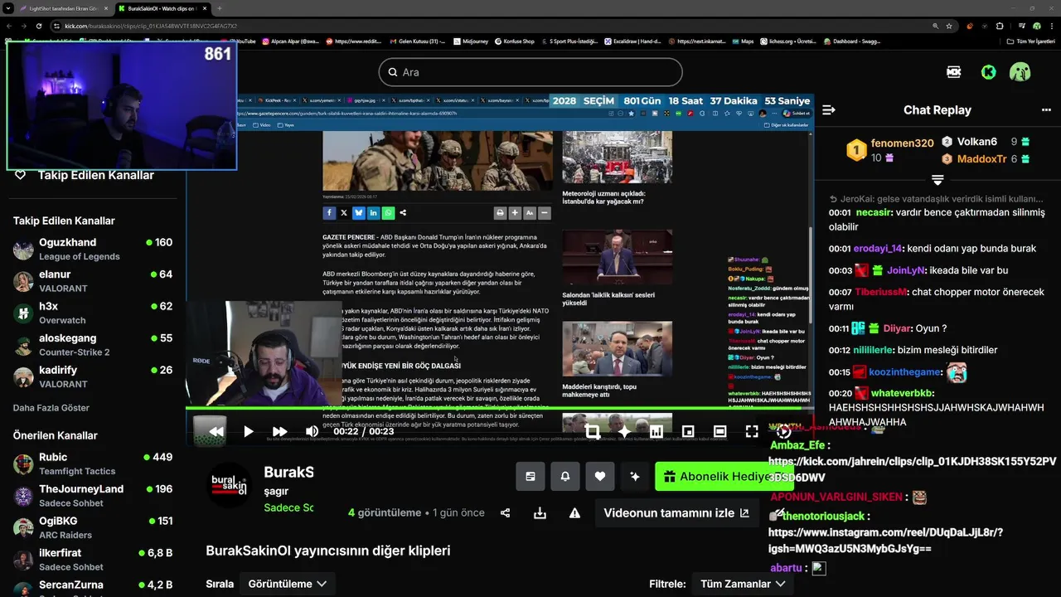Open Chat Replay options three-dot menu
The image size is (1061, 597).
click(1046, 110)
